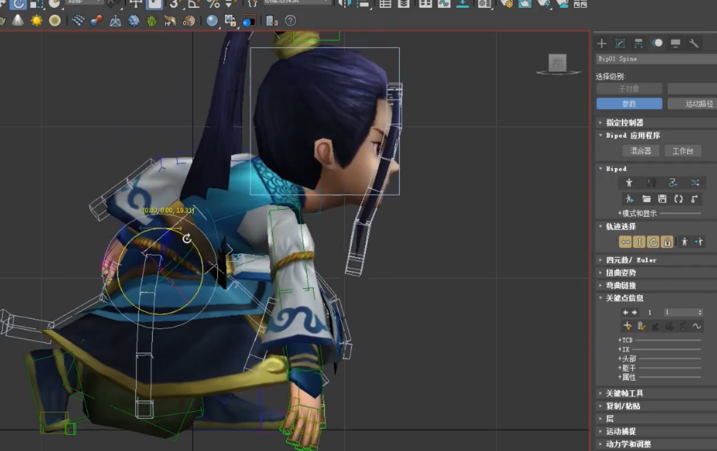The image size is (717, 451).
Task: Click the Load File folder icon in Biped
Action: [646, 199]
